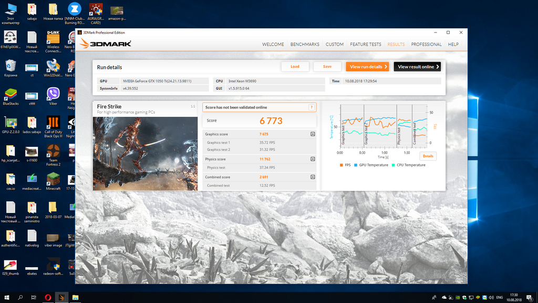Switch to the BENCHMARKS tab
This screenshot has width=538, height=303.
point(305,44)
